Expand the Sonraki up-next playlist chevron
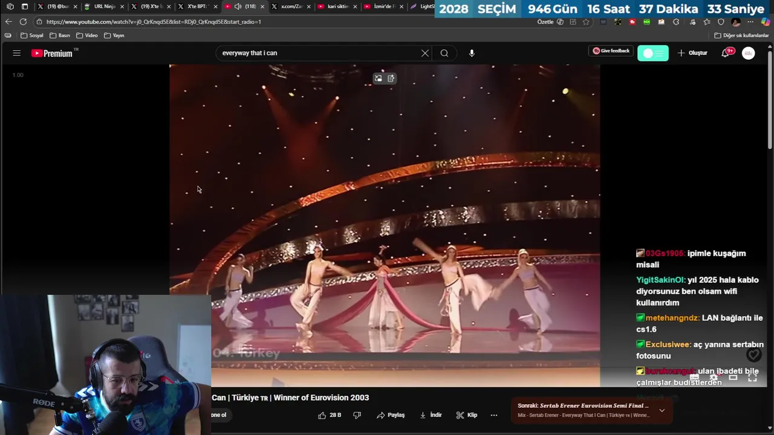 pyautogui.click(x=662, y=410)
